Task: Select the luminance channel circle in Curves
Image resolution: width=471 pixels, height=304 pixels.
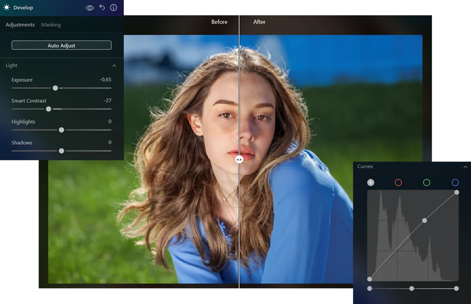Action: pyautogui.click(x=370, y=182)
